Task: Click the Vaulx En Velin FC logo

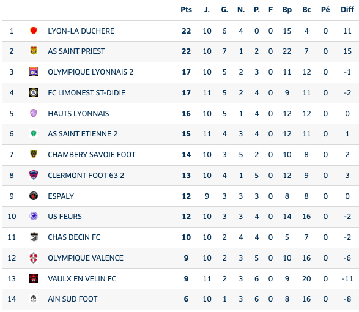Action: coord(34,278)
